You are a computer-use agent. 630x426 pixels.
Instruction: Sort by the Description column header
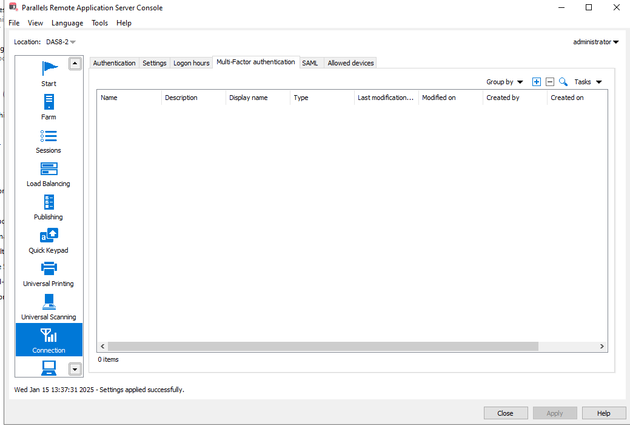tap(193, 98)
